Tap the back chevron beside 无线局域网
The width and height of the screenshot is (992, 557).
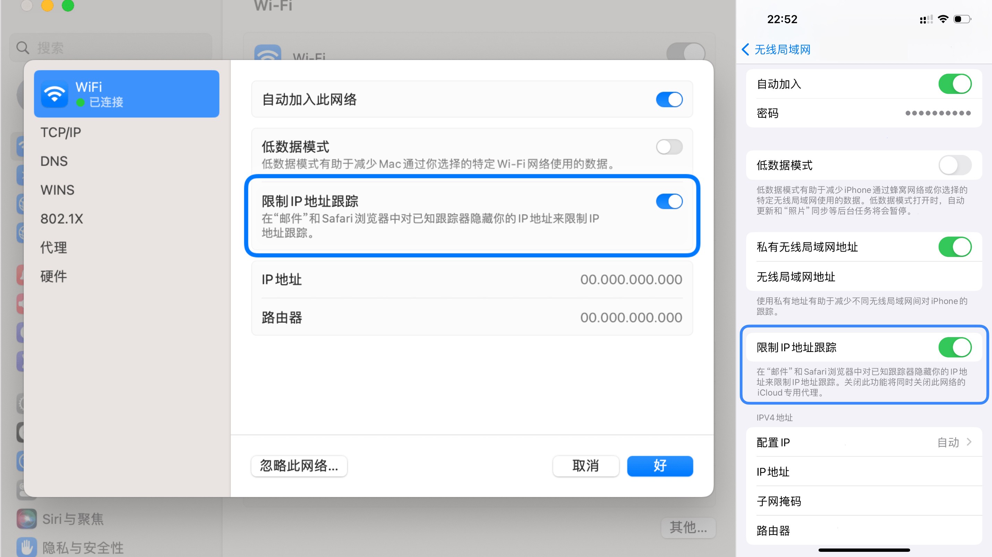pyautogui.click(x=745, y=49)
